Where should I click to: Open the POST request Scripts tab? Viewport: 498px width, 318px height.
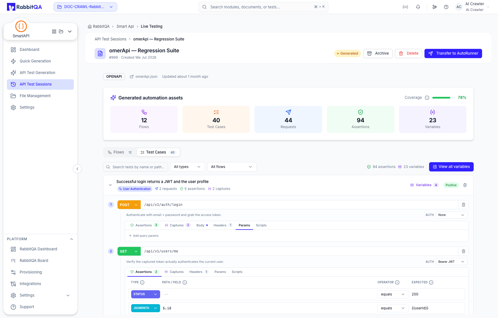[x=261, y=225]
